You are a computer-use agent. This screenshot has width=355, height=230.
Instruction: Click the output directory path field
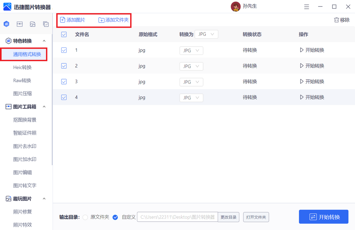(177, 217)
